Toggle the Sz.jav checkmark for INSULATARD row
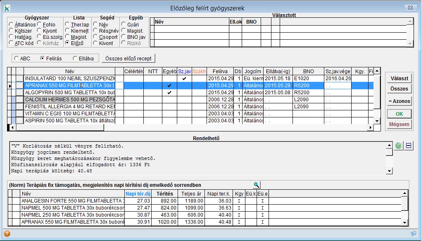The width and height of the screenshot is (421, 241). point(184,79)
